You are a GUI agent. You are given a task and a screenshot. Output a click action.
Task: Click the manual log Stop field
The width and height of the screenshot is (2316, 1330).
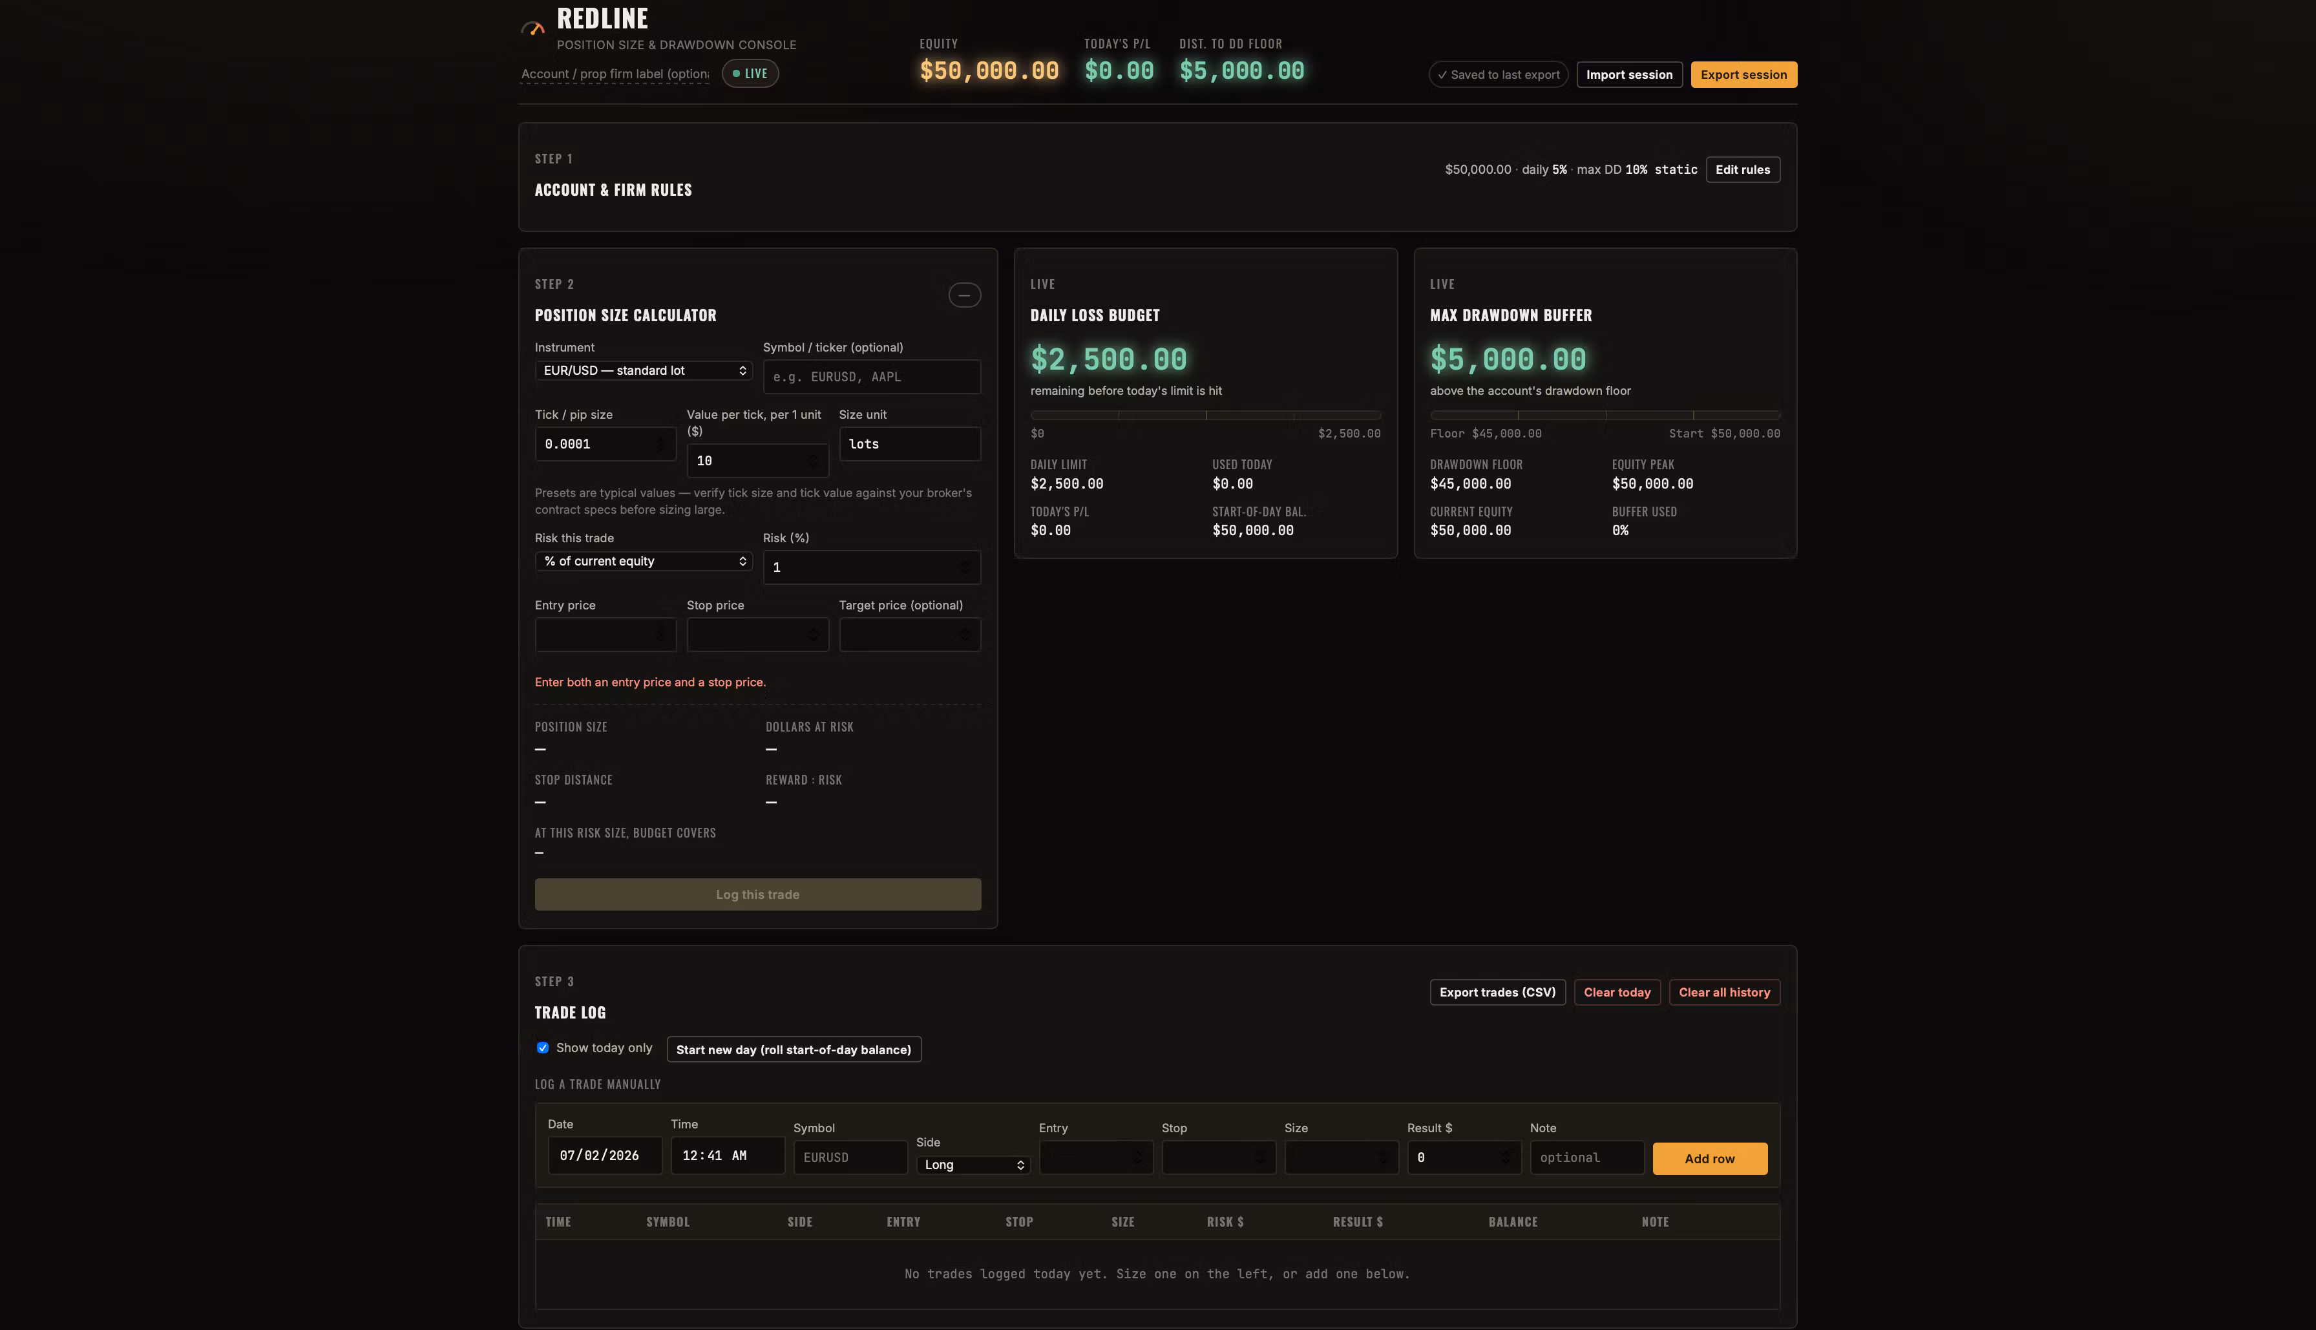(1218, 1157)
